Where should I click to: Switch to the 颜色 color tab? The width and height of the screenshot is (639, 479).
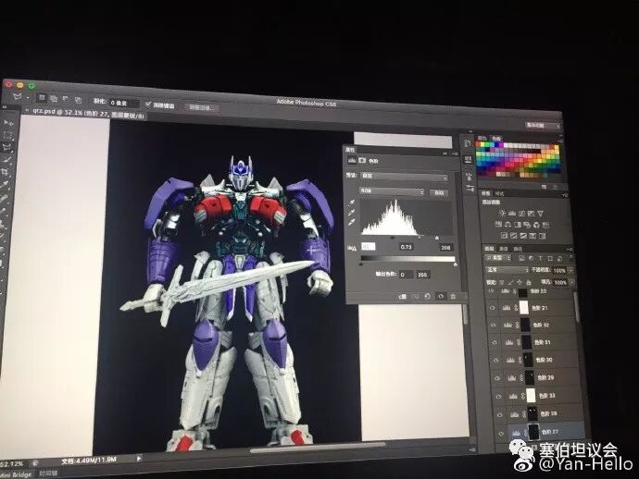(x=482, y=139)
